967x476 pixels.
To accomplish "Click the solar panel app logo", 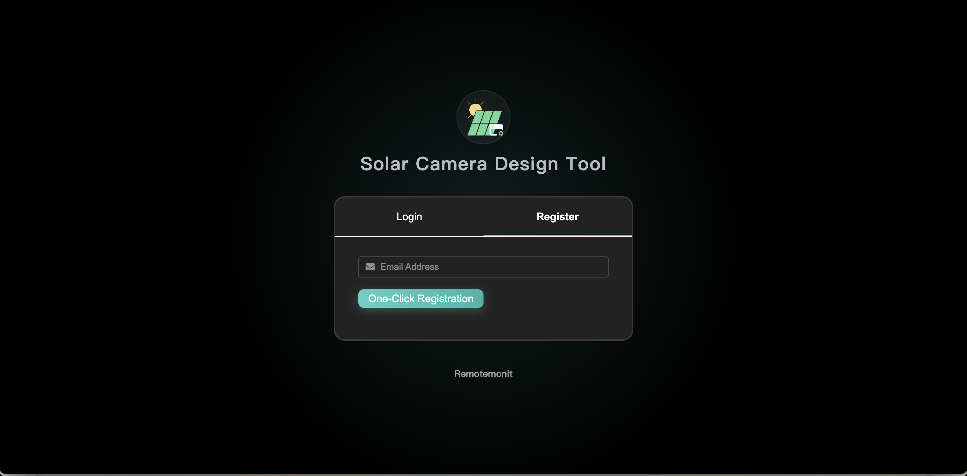I will click(x=483, y=117).
